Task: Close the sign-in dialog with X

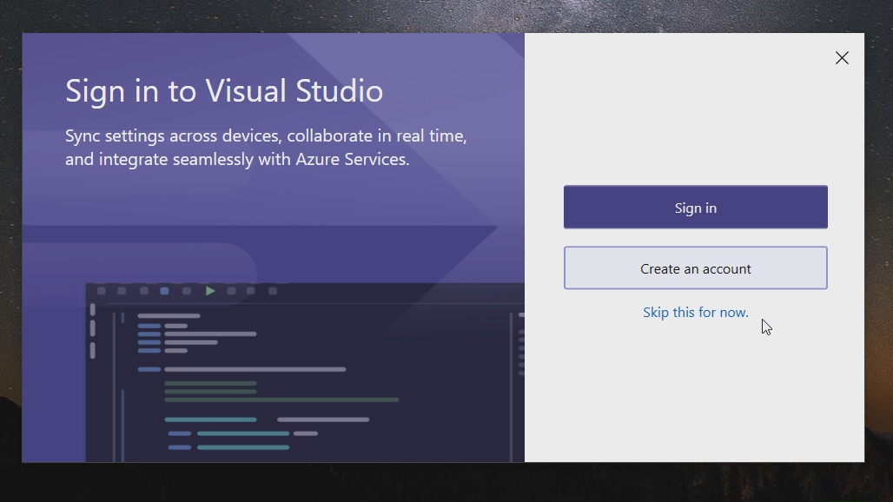Action: coord(842,58)
